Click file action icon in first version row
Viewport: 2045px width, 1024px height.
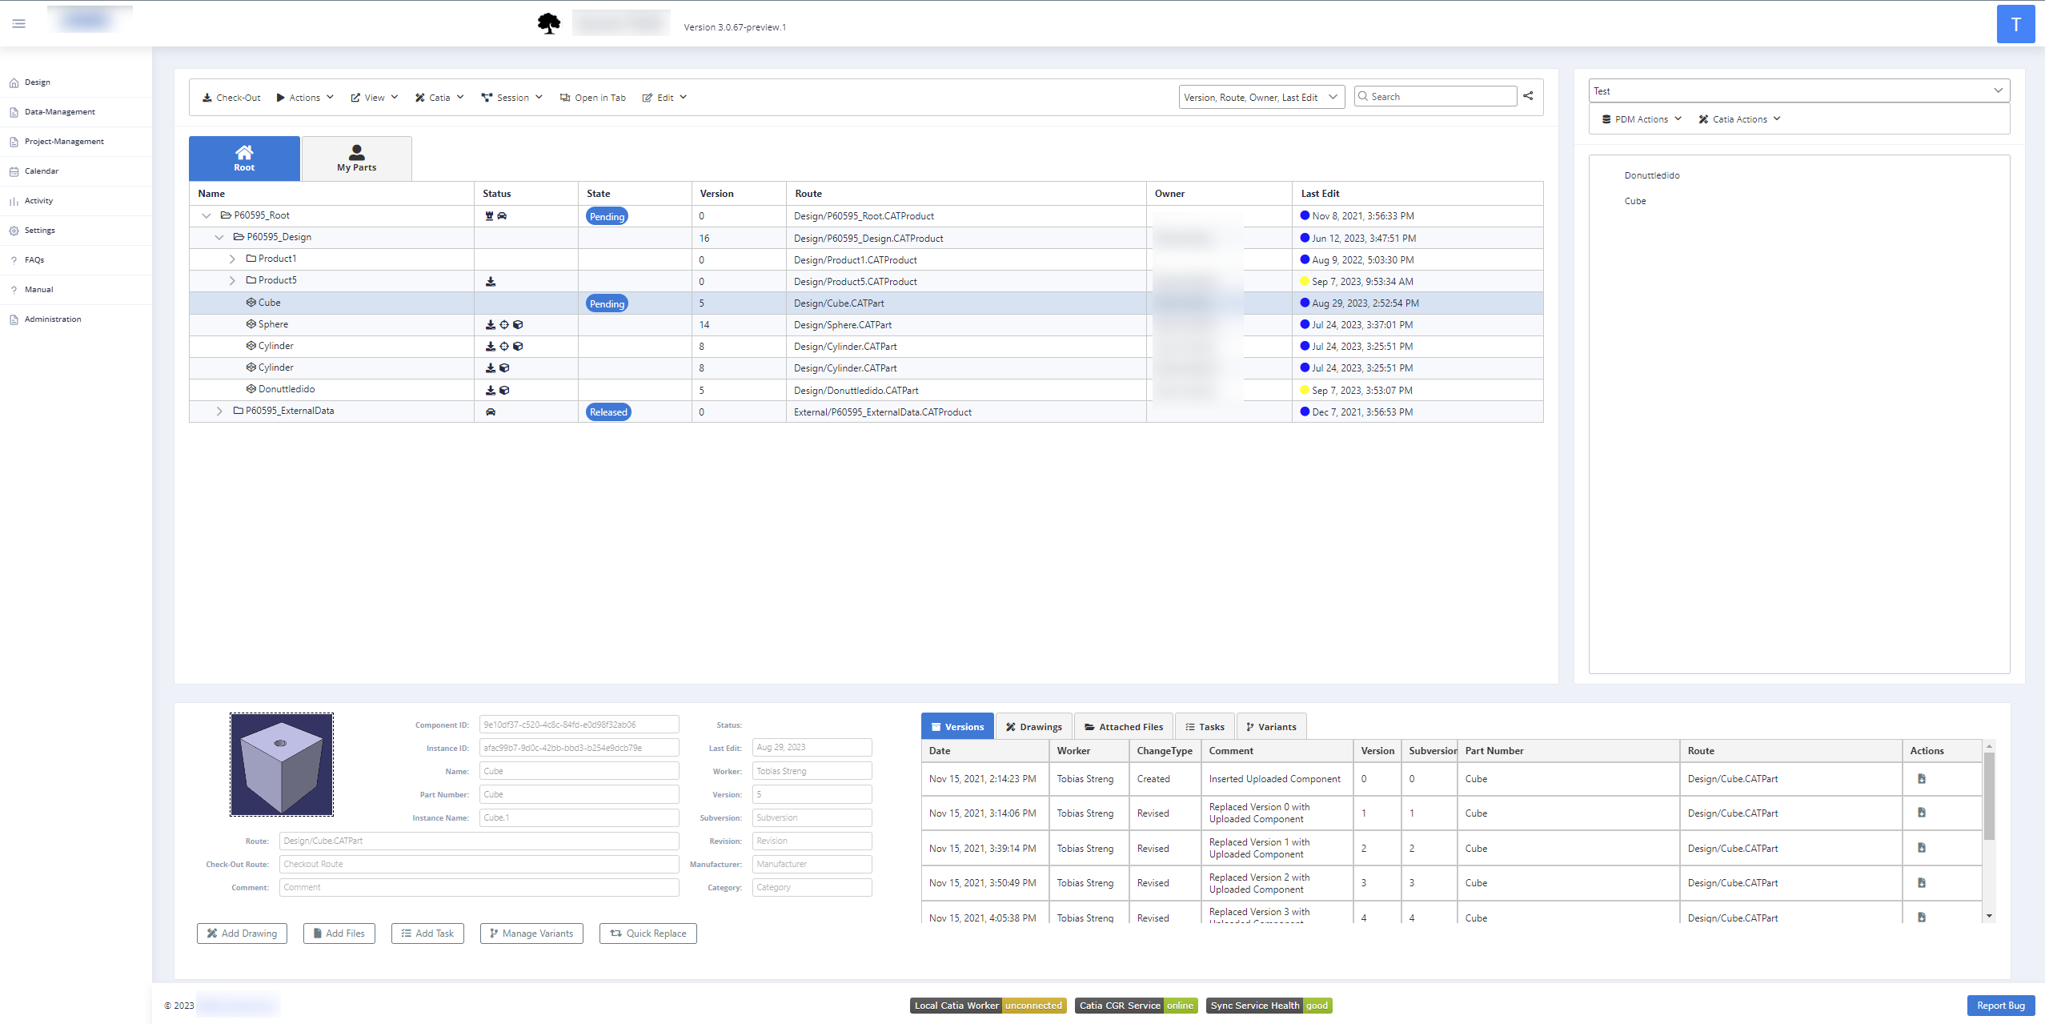1922,779
